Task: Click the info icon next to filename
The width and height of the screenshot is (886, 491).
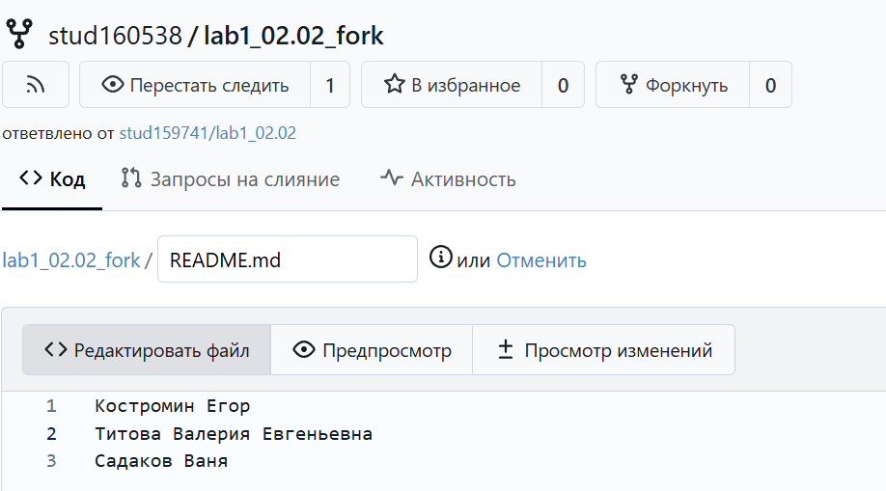Action: [x=440, y=258]
